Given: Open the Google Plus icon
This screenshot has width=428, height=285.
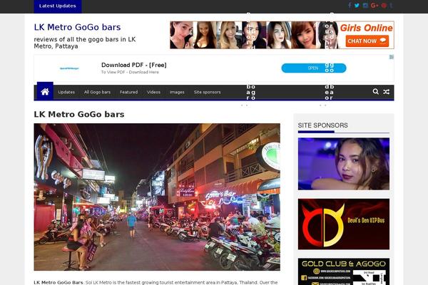Looking at the screenshot, I should coord(374,6).
